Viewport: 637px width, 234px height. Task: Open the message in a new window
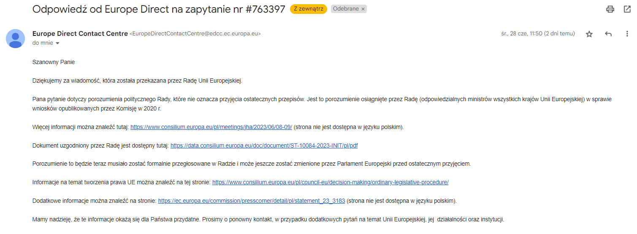(627, 9)
